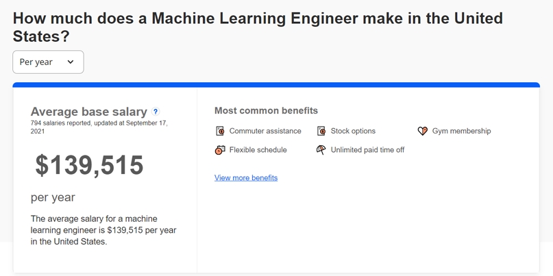Select the Unlimited paid time off label
The width and height of the screenshot is (553, 276).
(x=367, y=150)
